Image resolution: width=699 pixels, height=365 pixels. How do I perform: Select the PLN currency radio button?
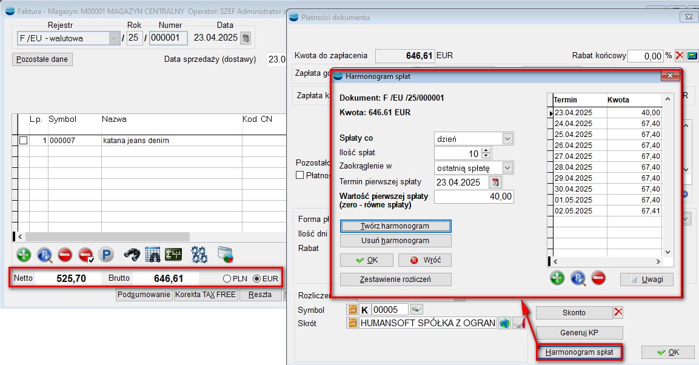227,279
